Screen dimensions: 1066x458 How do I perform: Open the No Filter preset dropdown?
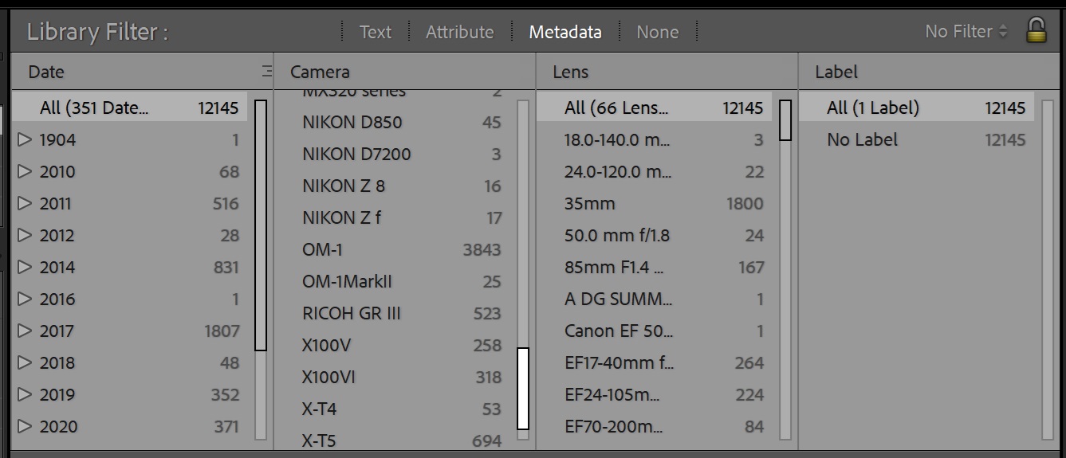coord(966,31)
